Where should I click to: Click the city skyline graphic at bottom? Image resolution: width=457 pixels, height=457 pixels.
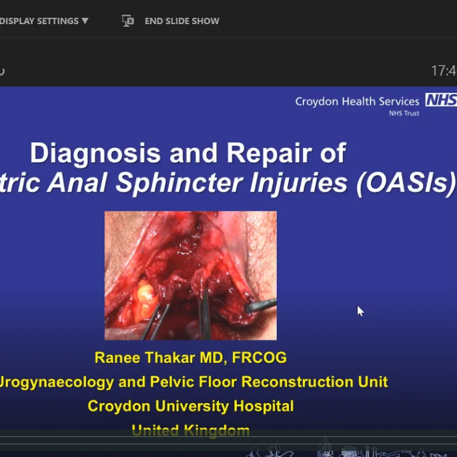pyautogui.click(x=347, y=450)
